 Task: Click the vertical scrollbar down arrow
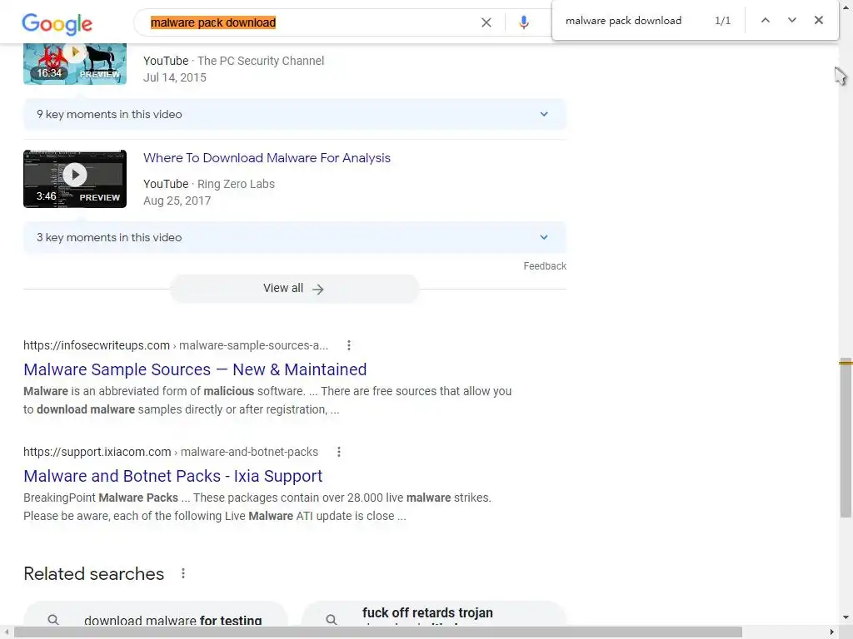click(x=846, y=617)
